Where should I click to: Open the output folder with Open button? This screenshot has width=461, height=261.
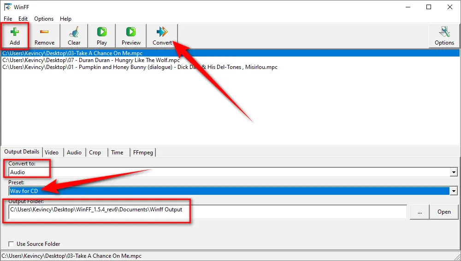444,212
